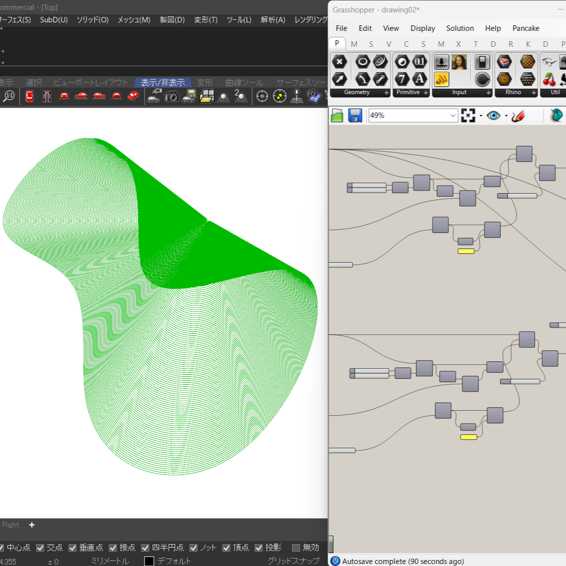Enable the 無効 checkbox
This screenshot has width=566, height=566.
click(296, 548)
